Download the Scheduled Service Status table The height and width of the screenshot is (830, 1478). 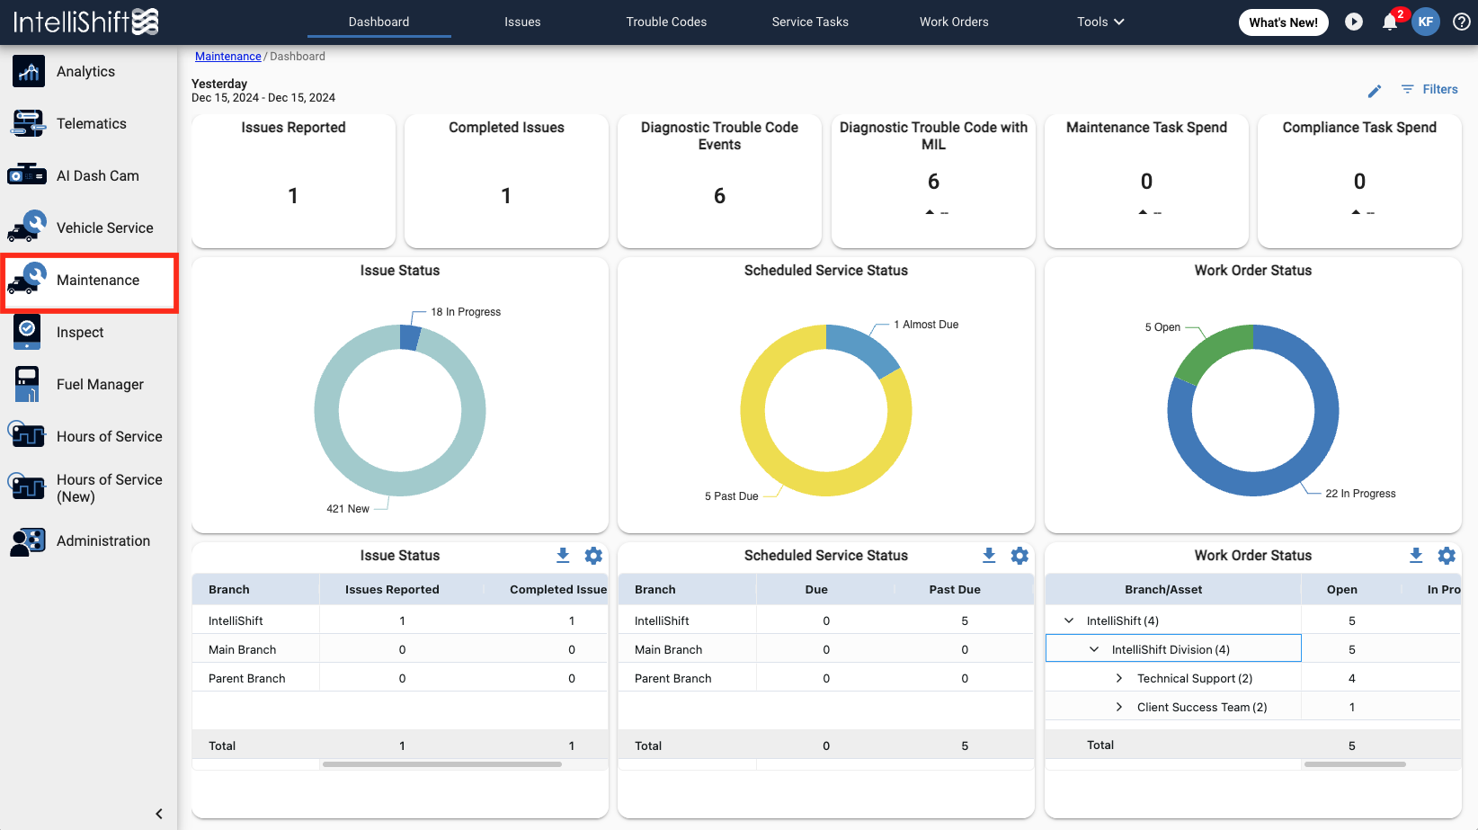click(989, 556)
